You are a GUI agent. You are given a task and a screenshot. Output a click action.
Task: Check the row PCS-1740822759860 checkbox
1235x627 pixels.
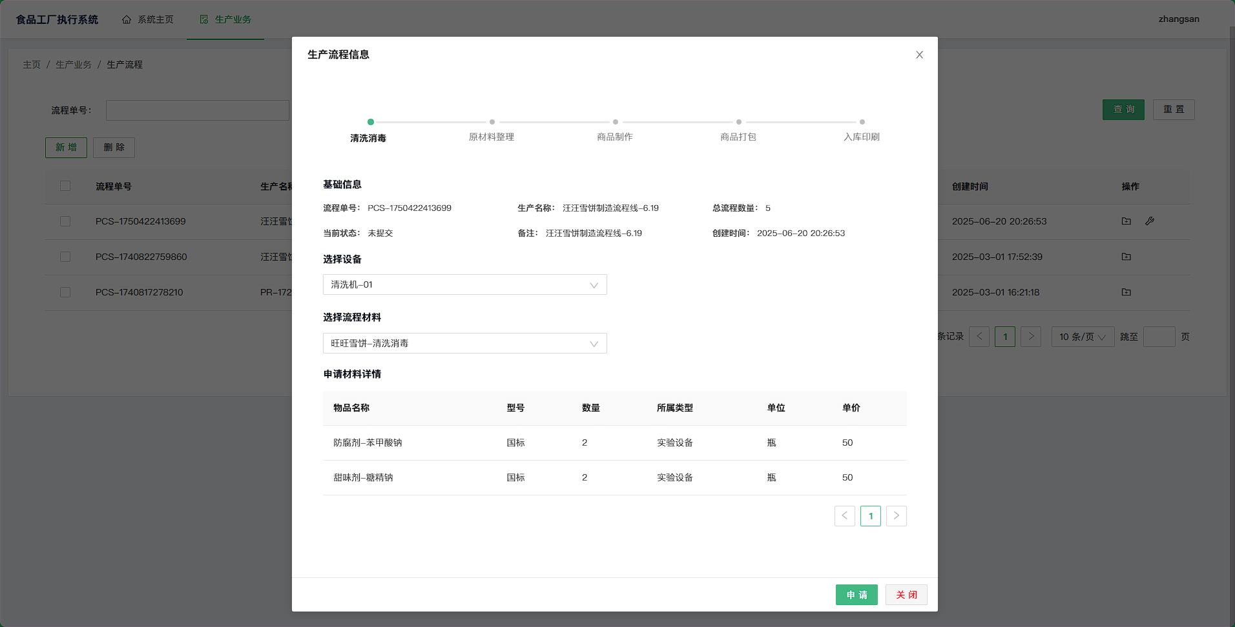point(65,257)
